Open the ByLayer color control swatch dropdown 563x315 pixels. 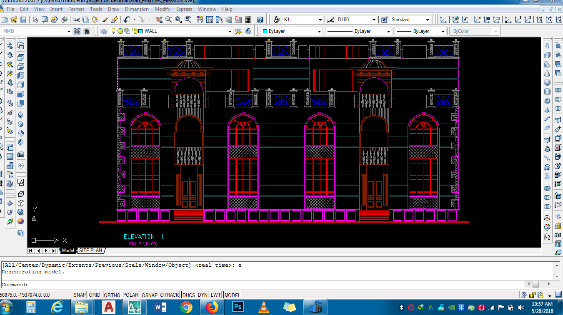click(x=319, y=31)
